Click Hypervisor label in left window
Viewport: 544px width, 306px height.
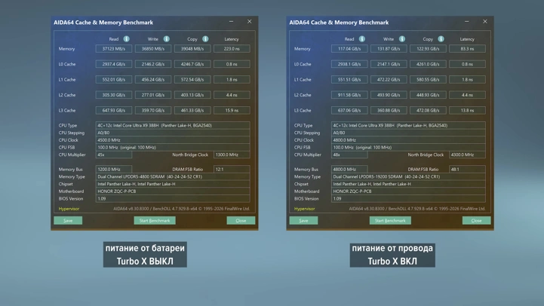coord(69,209)
